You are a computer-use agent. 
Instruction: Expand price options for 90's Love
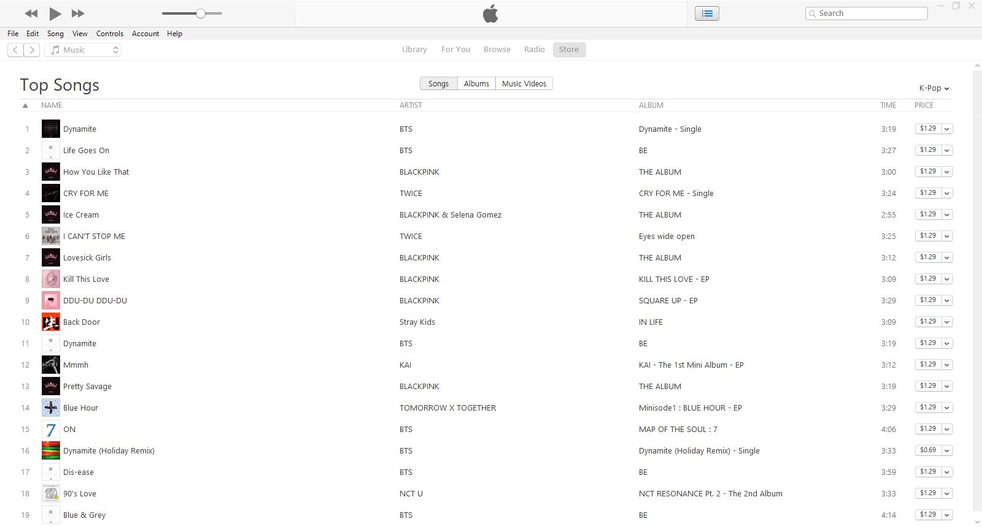[947, 493]
